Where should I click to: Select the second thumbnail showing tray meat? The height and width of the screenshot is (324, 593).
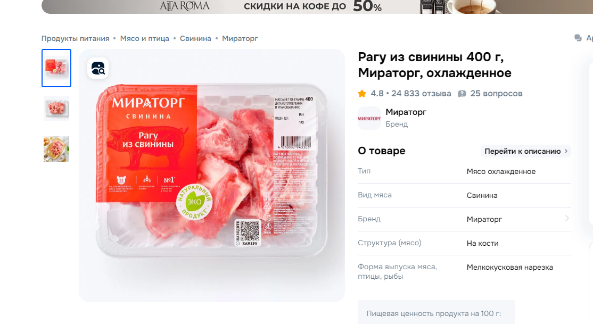(x=56, y=109)
